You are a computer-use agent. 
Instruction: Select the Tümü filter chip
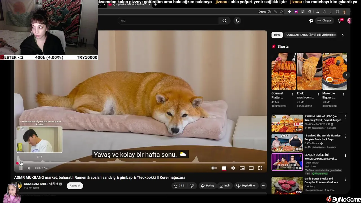click(x=277, y=35)
